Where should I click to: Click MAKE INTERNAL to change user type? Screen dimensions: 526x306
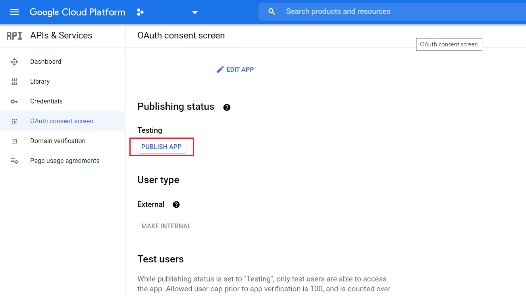166,226
